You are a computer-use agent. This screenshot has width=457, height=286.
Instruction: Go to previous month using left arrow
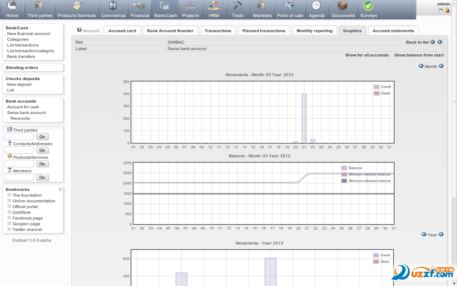coord(421,66)
